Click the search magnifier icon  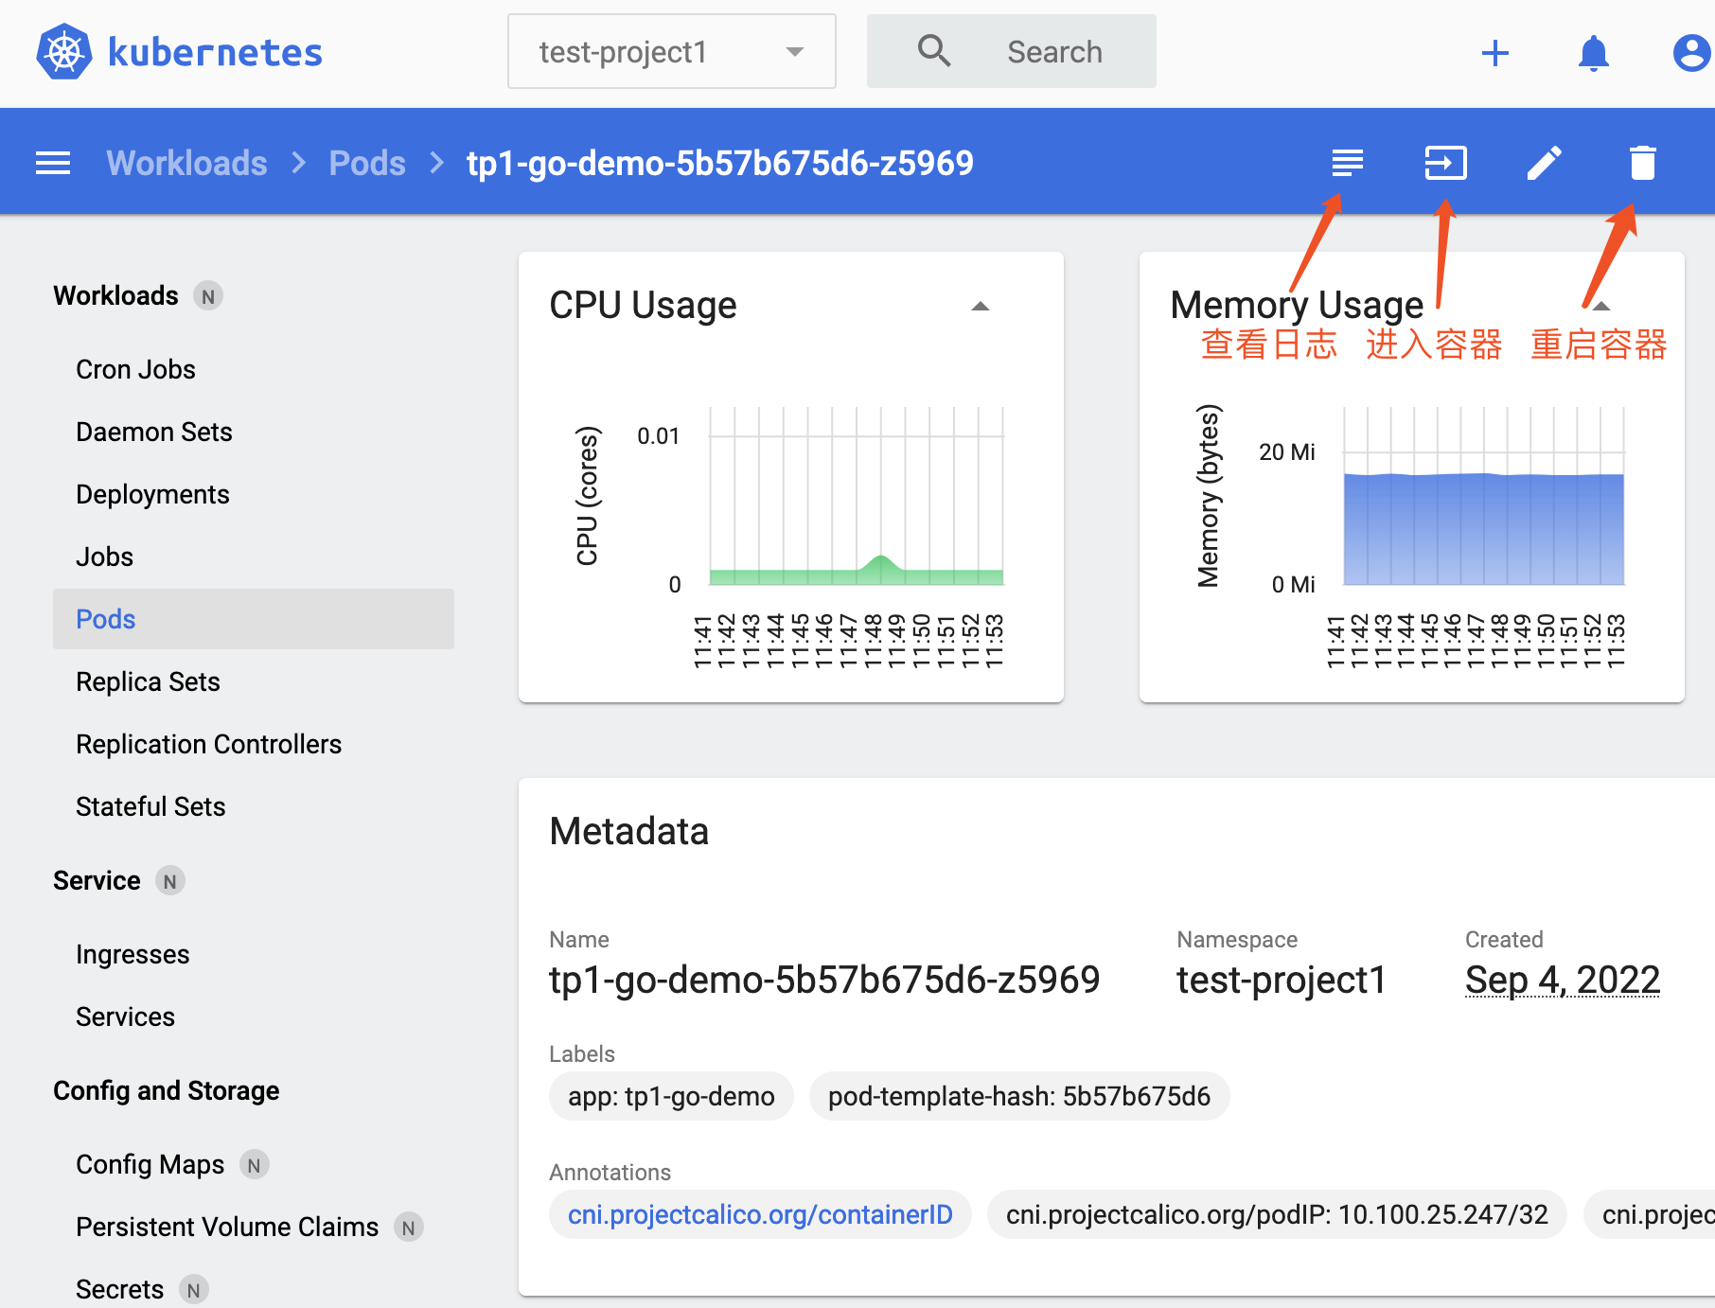point(933,50)
